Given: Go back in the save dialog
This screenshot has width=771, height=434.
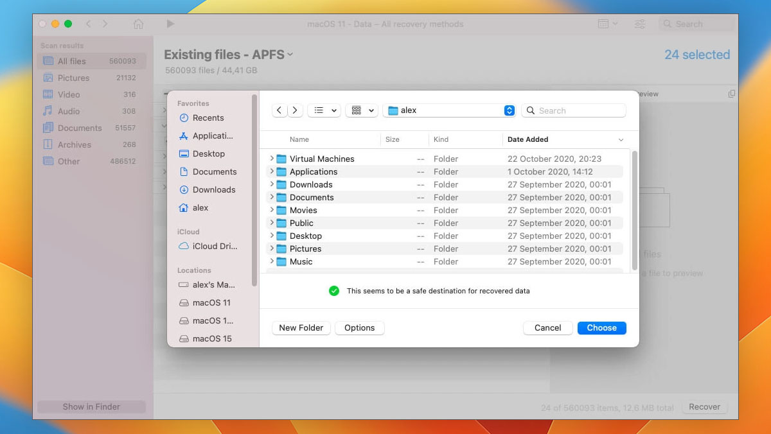Looking at the screenshot, I should coord(279,110).
